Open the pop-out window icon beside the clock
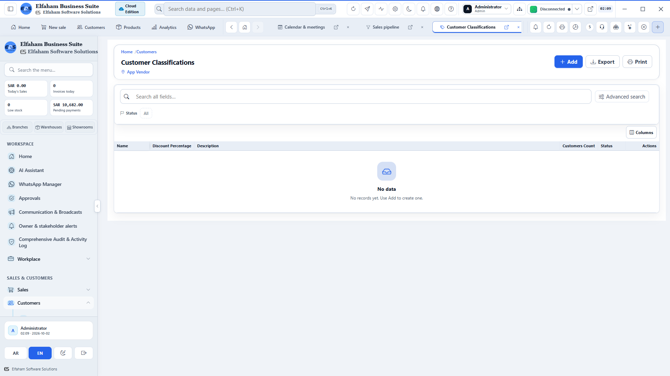The image size is (670, 376). 590,9
